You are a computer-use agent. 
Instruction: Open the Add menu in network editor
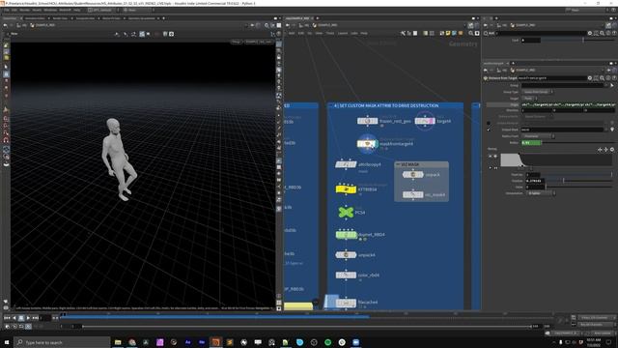[292, 34]
